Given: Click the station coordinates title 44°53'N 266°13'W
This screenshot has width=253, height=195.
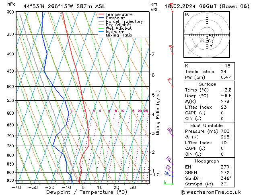Looking at the screenshot, I should coord(48,6).
